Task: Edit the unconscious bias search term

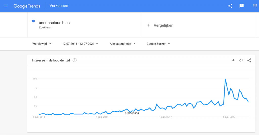Action: [54, 23]
